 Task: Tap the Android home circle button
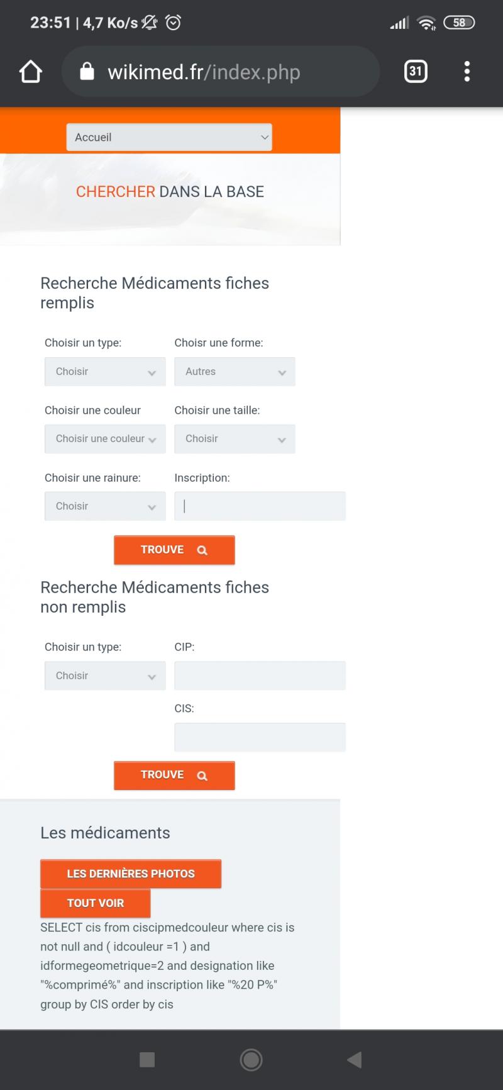[x=251, y=1060]
